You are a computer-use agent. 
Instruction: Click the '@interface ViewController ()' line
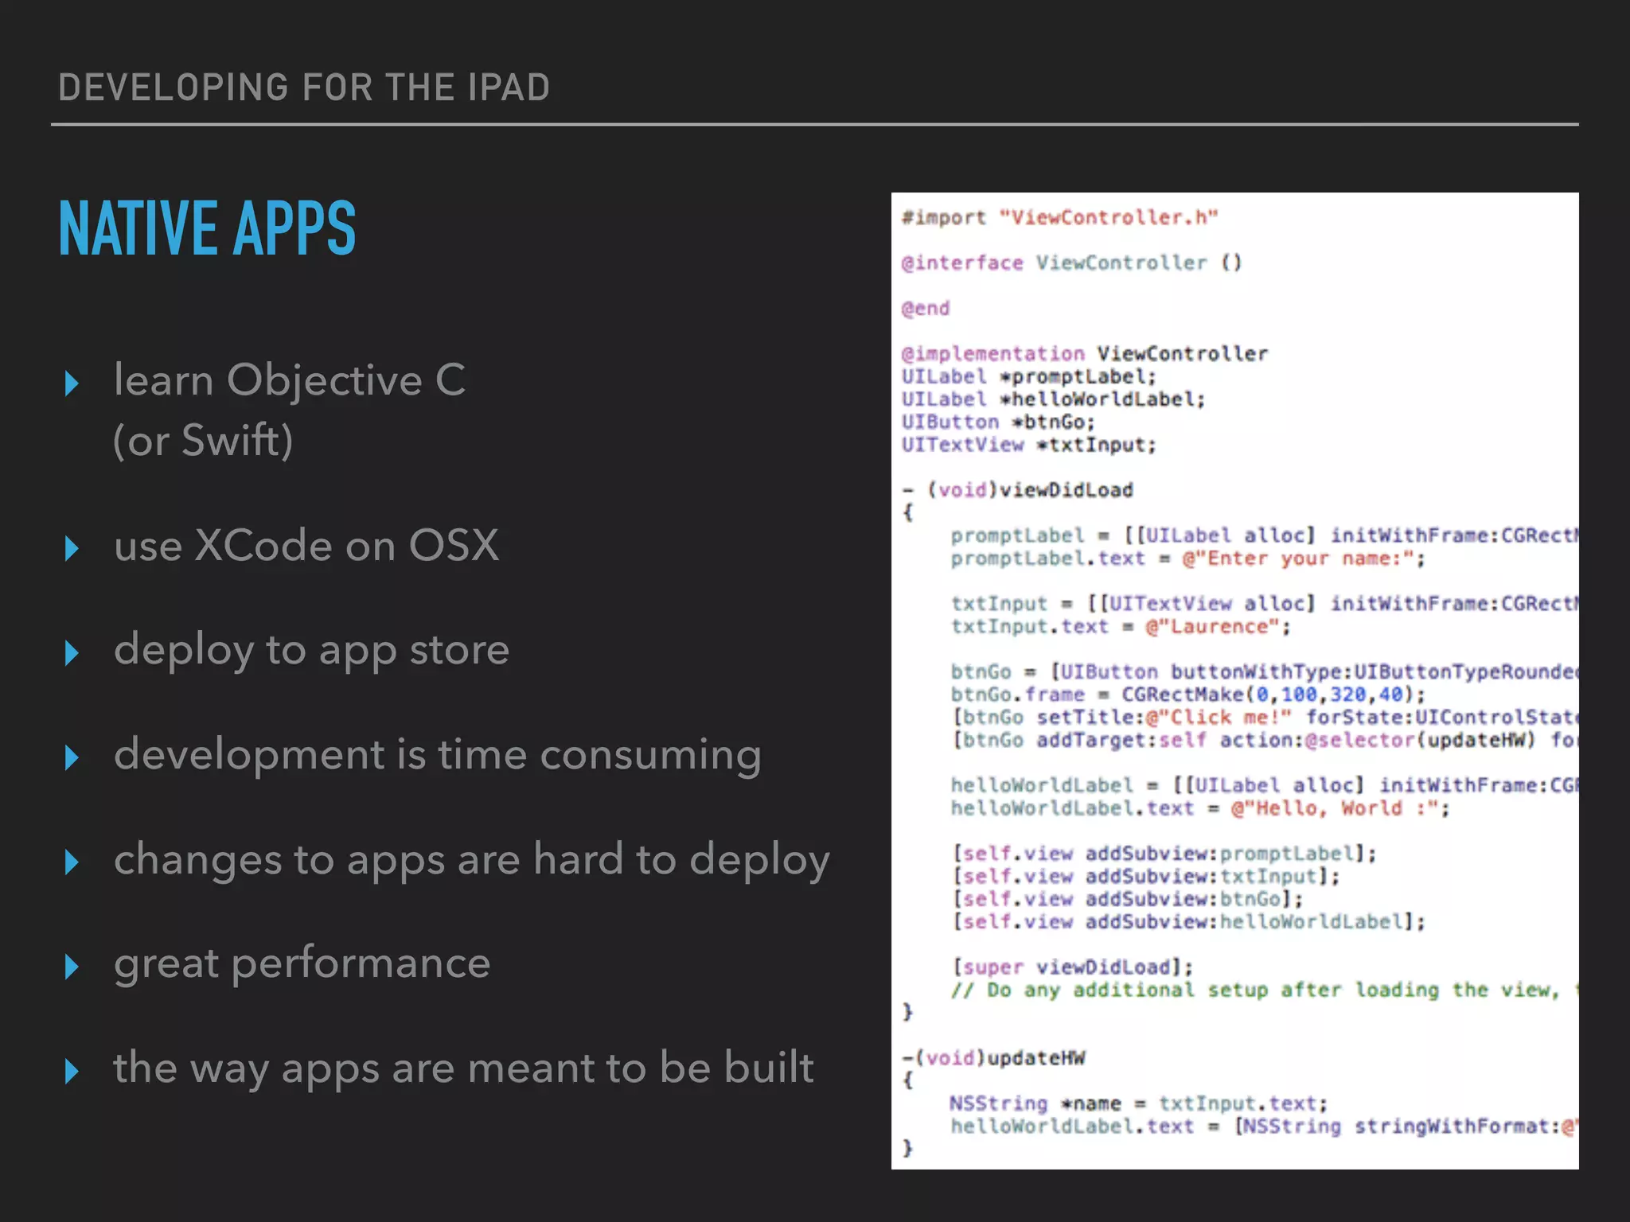pyautogui.click(x=1071, y=263)
